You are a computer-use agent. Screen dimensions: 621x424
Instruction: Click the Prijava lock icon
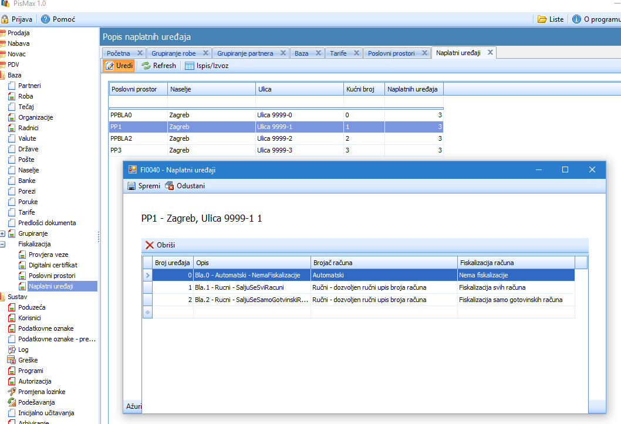point(5,19)
